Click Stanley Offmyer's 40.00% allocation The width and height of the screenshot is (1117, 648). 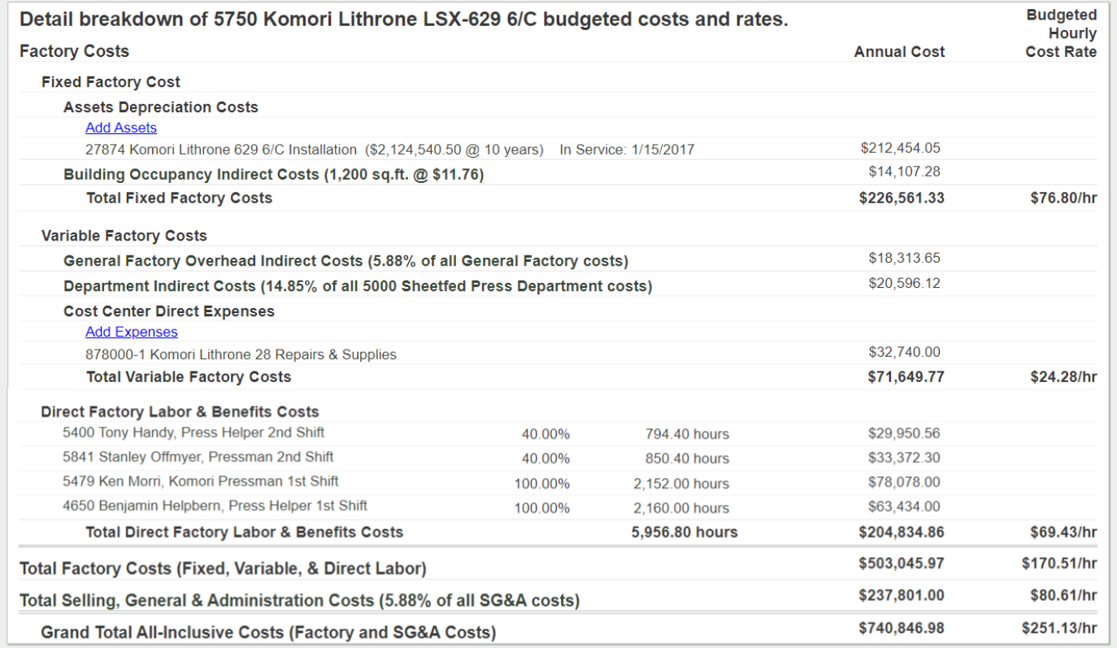(545, 459)
